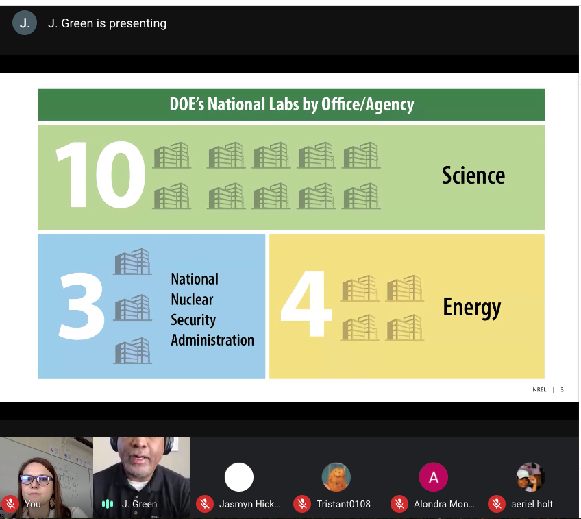This screenshot has width=581, height=519.
Task: Click the 'Jasmyn Hick...' participant name
Action: pyautogui.click(x=250, y=504)
